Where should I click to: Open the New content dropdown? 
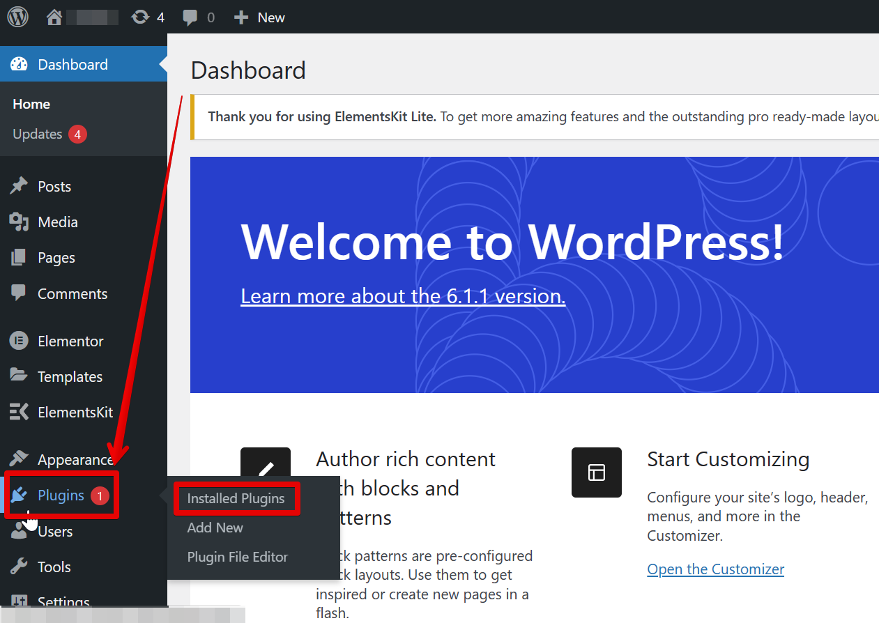click(x=259, y=17)
